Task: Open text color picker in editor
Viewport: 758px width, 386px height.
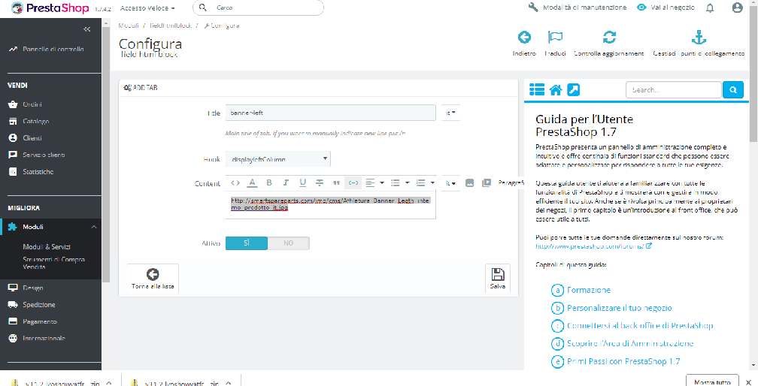Action: 252,183
